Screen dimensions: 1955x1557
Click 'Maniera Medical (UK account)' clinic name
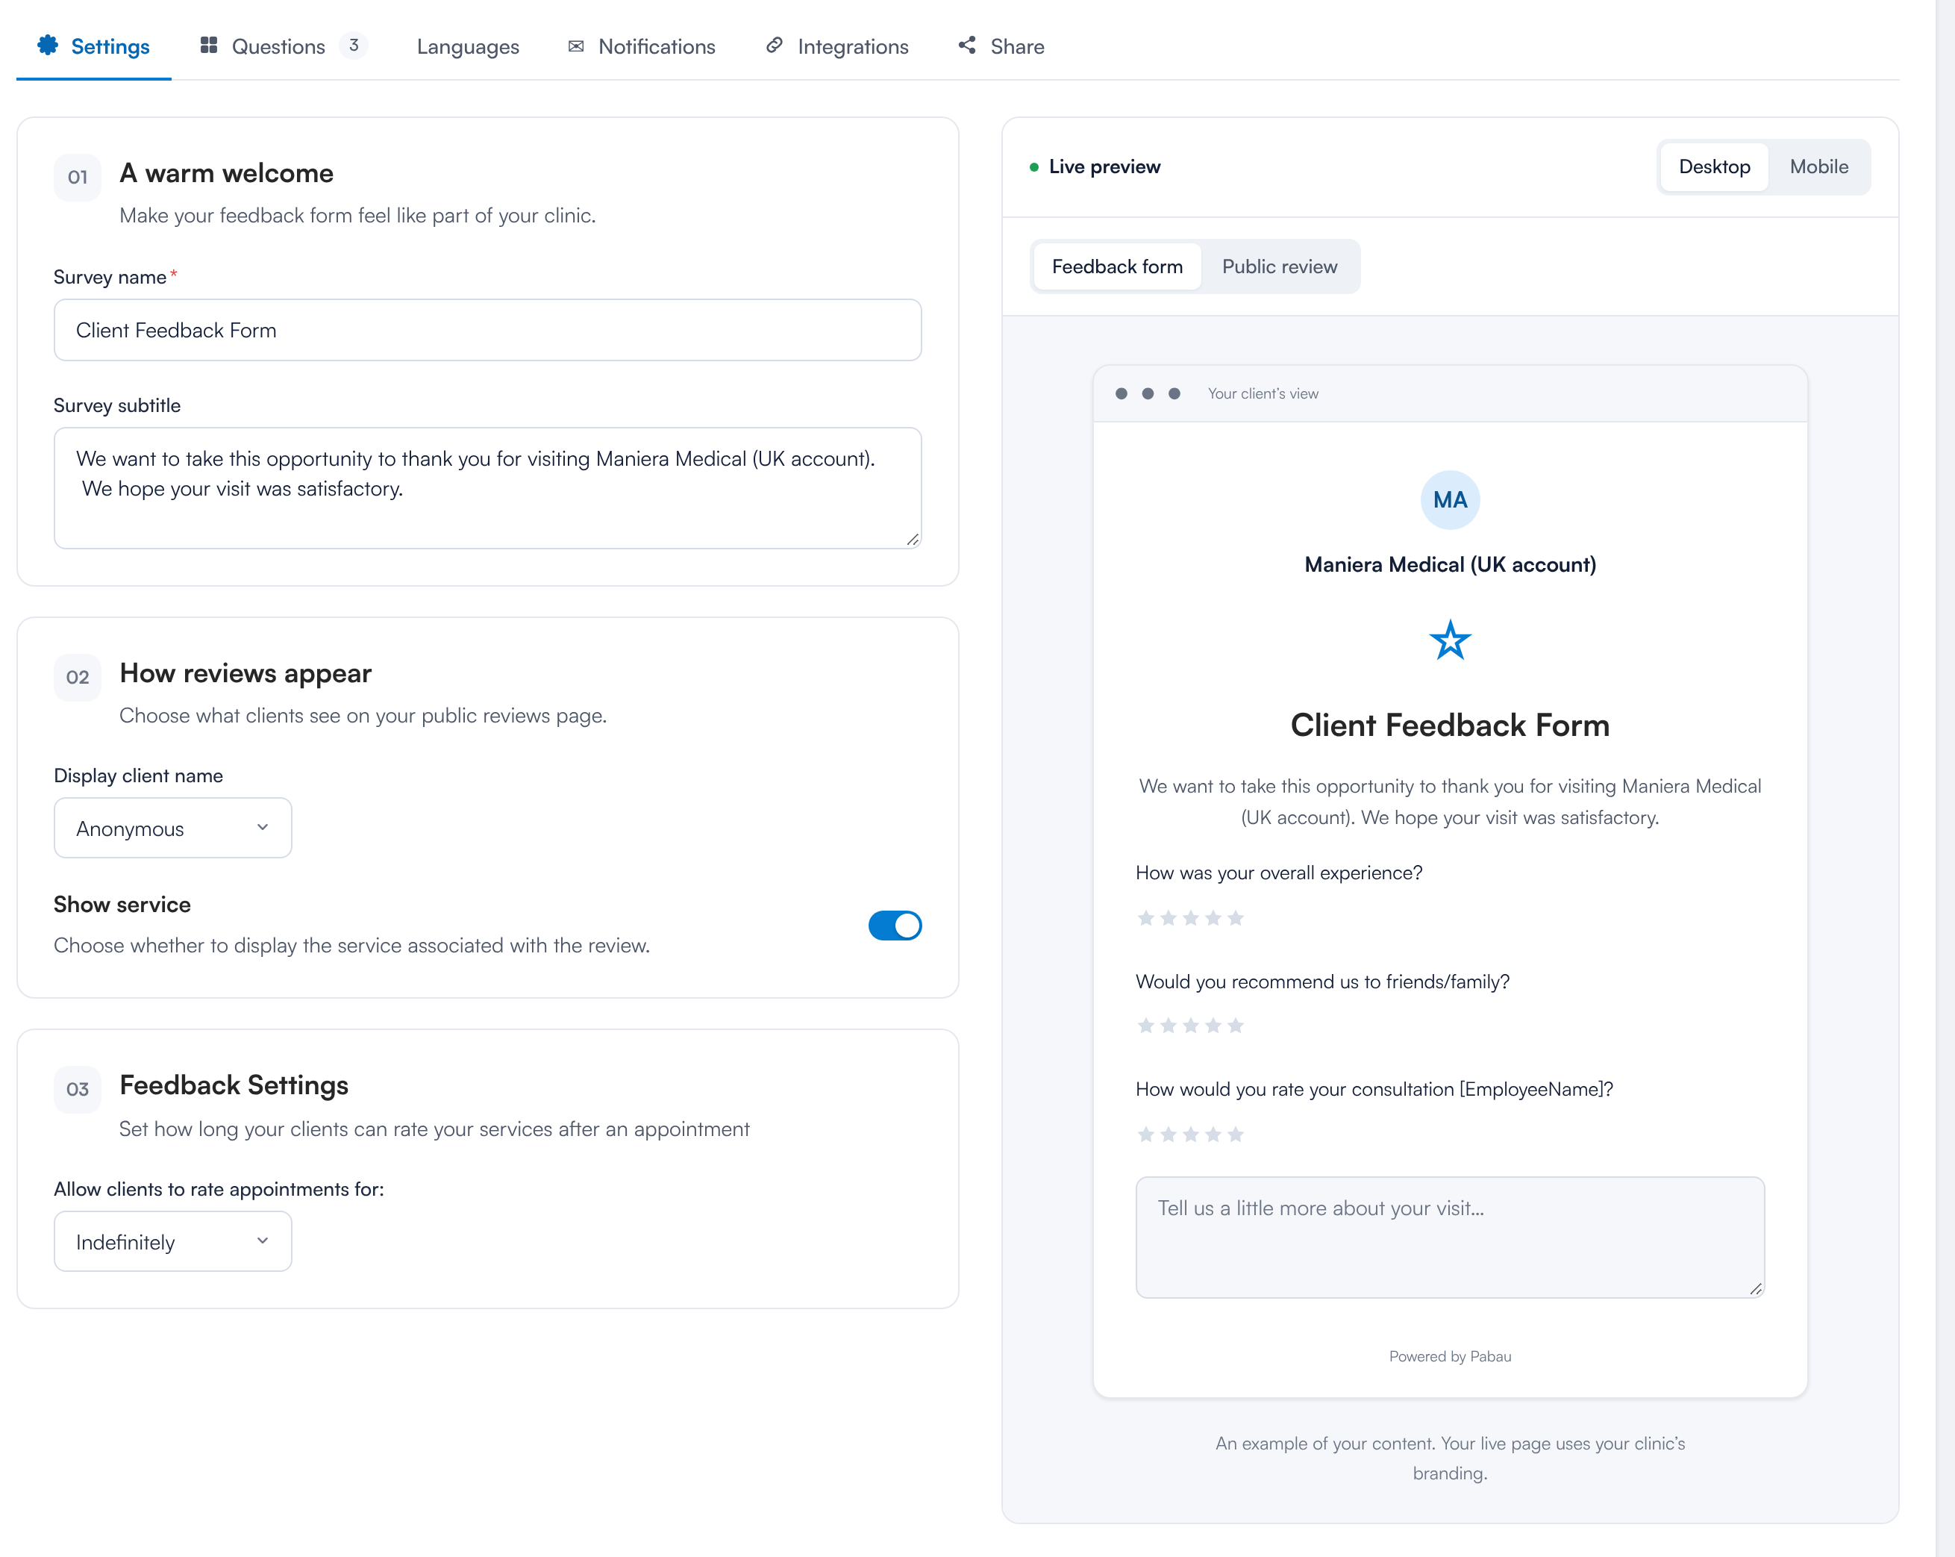pos(1450,565)
